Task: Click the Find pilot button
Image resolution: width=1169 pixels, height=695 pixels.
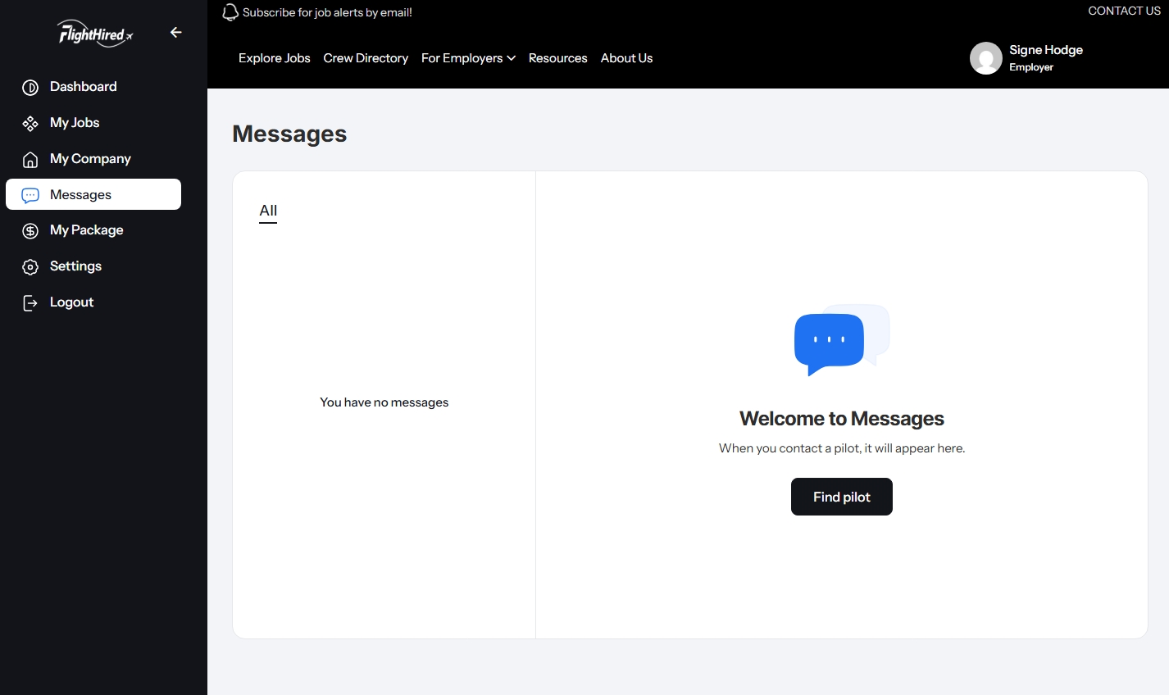Action: coord(842,497)
